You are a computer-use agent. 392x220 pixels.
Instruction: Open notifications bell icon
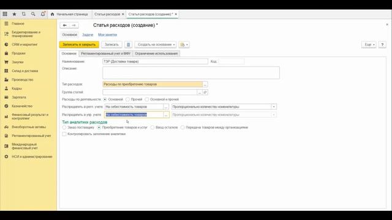(43, 14)
